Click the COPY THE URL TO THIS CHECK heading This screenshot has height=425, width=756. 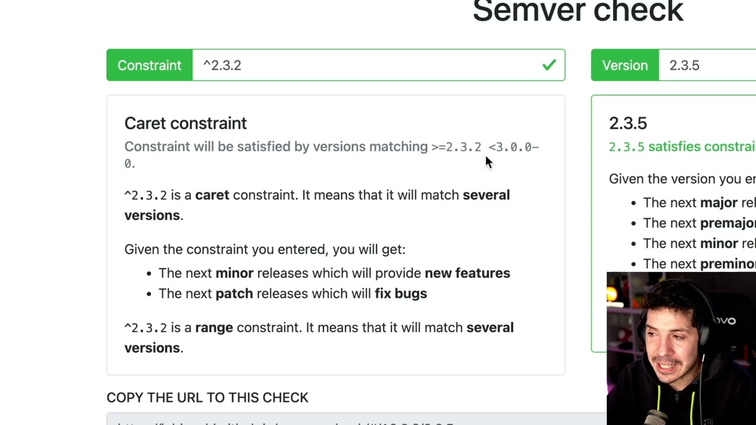(207, 397)
